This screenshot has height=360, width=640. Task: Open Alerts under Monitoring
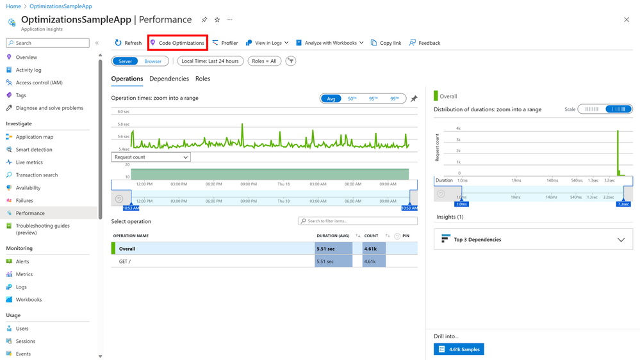tap(22, 262)
